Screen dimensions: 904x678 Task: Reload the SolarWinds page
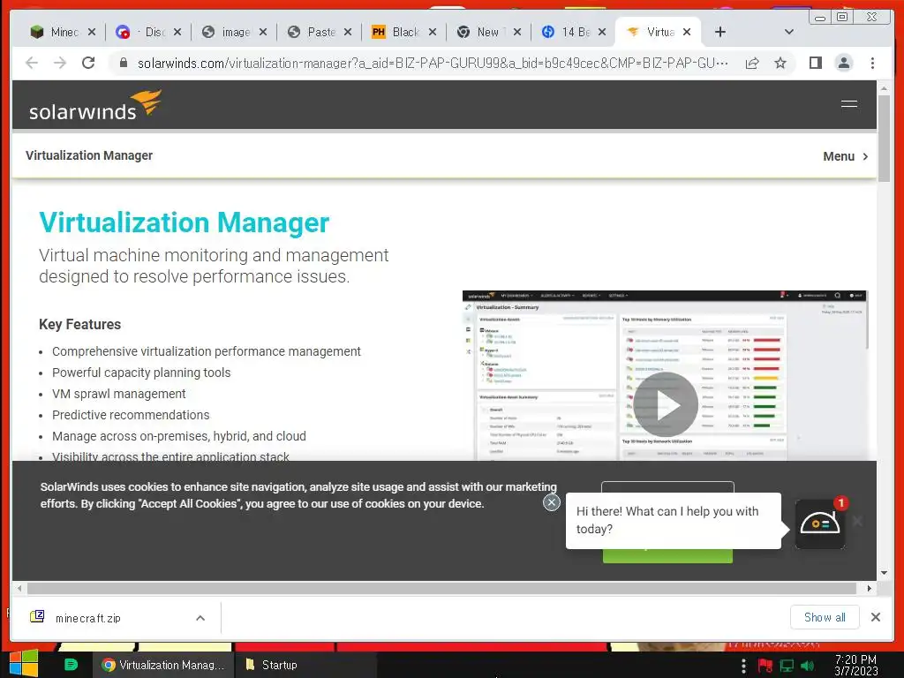click(x=88, y=63)
